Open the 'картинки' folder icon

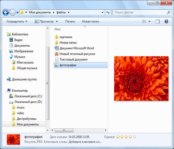[x=56, y=37]
